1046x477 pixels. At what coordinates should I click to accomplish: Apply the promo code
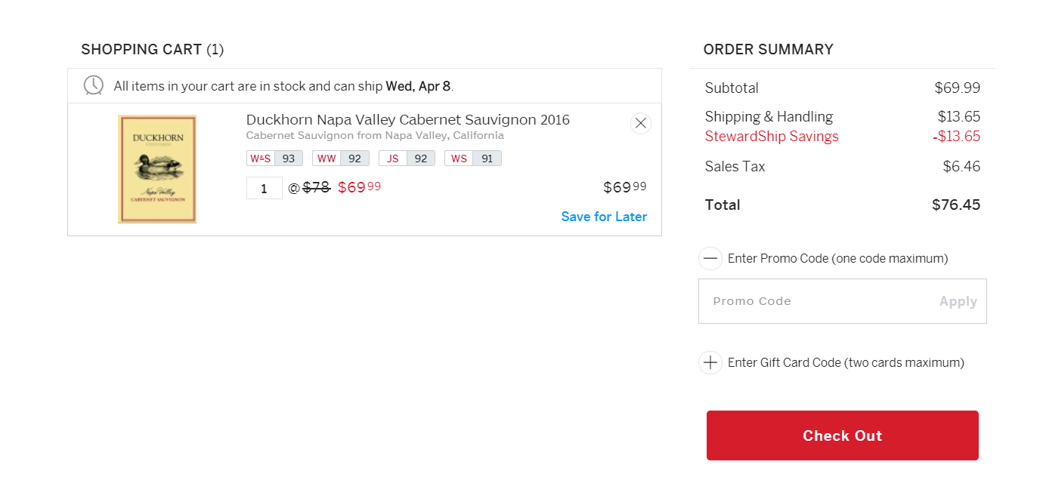pos(958,301)
